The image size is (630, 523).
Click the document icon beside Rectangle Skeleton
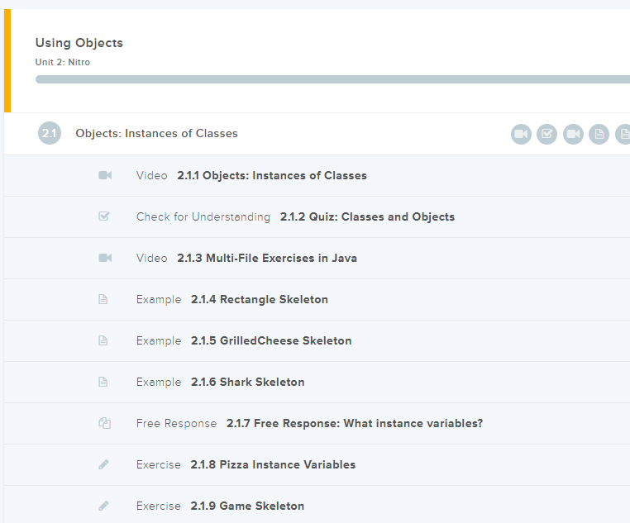click(x=103, y=299)
